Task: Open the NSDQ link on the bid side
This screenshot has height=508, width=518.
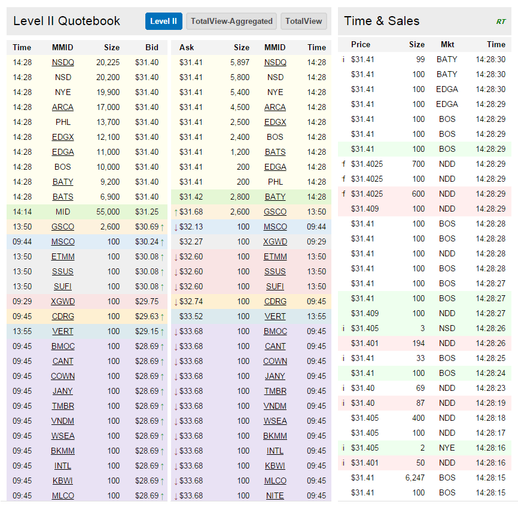Action: (63, 62)
